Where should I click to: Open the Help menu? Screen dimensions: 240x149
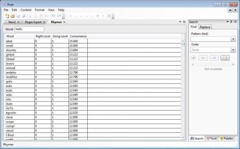(61, 10)
